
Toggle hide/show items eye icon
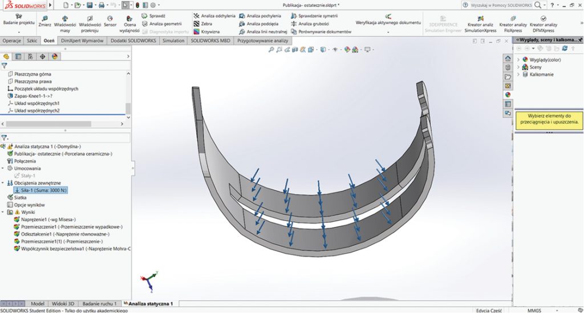point(334,50)
